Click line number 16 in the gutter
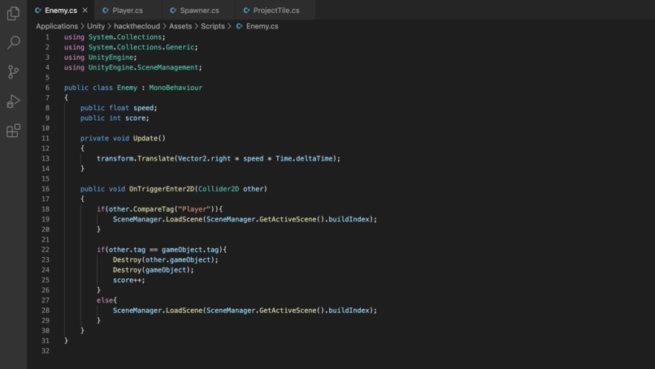The height and width of the screenshot is (369, 655). coord(46,189)
